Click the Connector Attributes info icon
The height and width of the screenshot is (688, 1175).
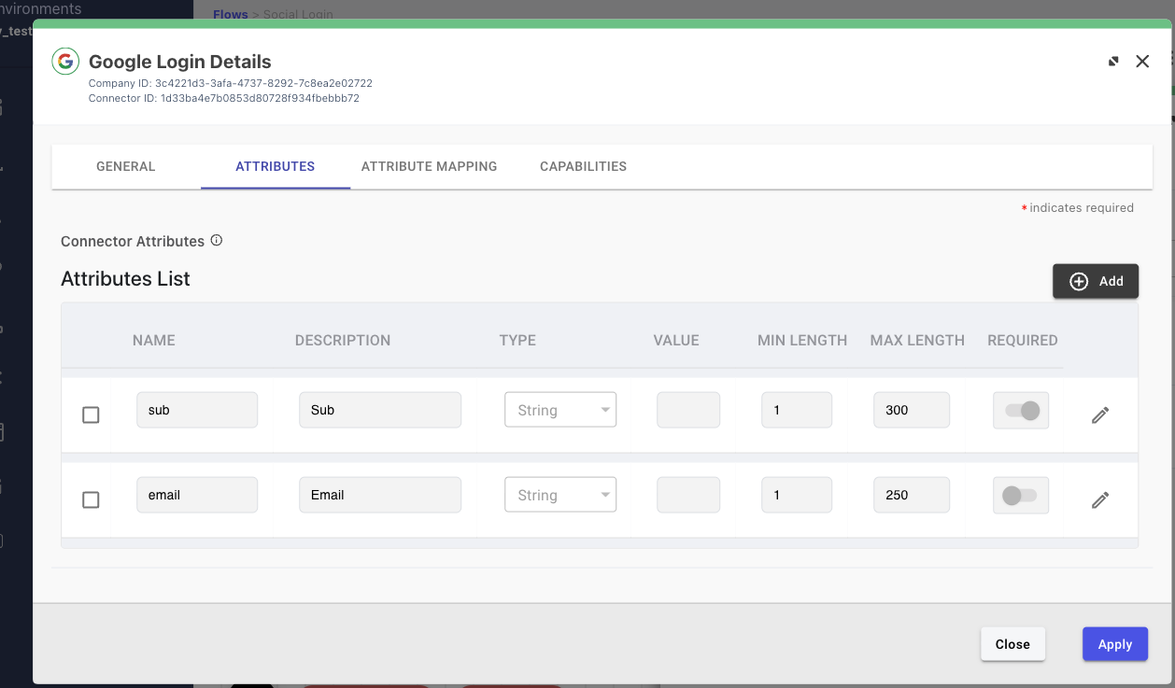click(217, 241)
